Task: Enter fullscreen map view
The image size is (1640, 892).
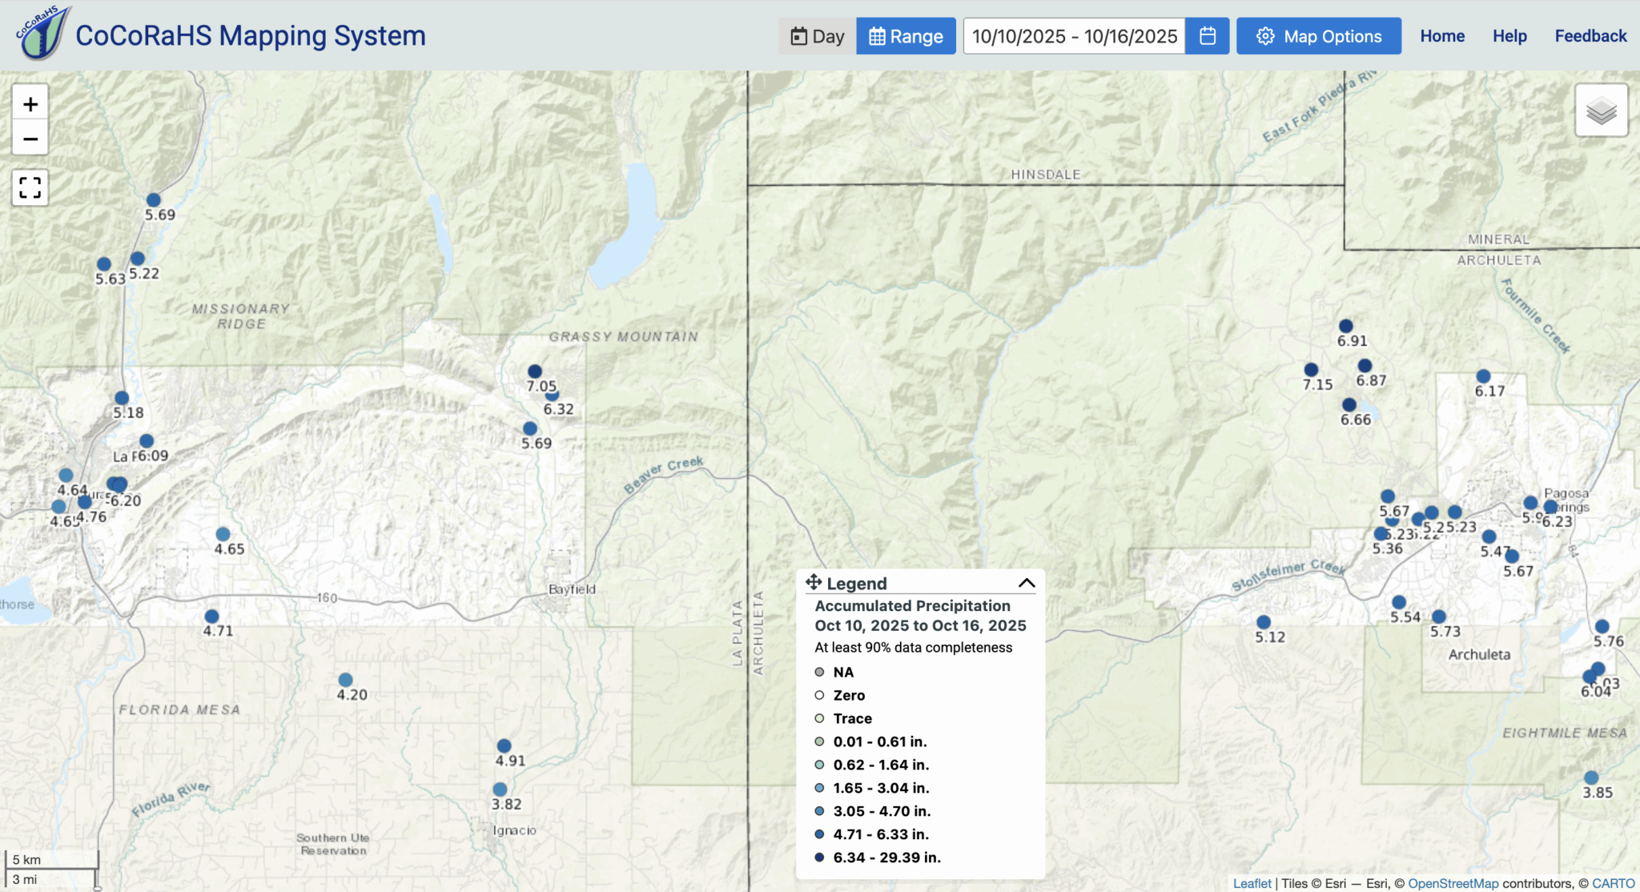Action: (30, 187)
